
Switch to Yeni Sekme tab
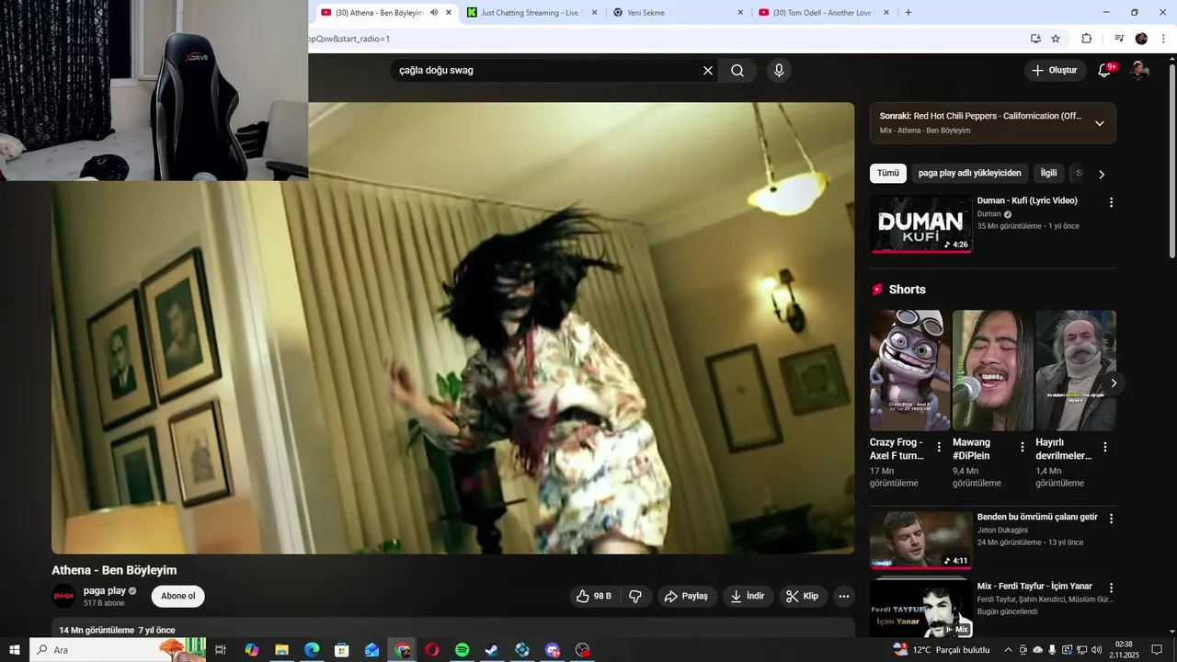tap(679, 13)
